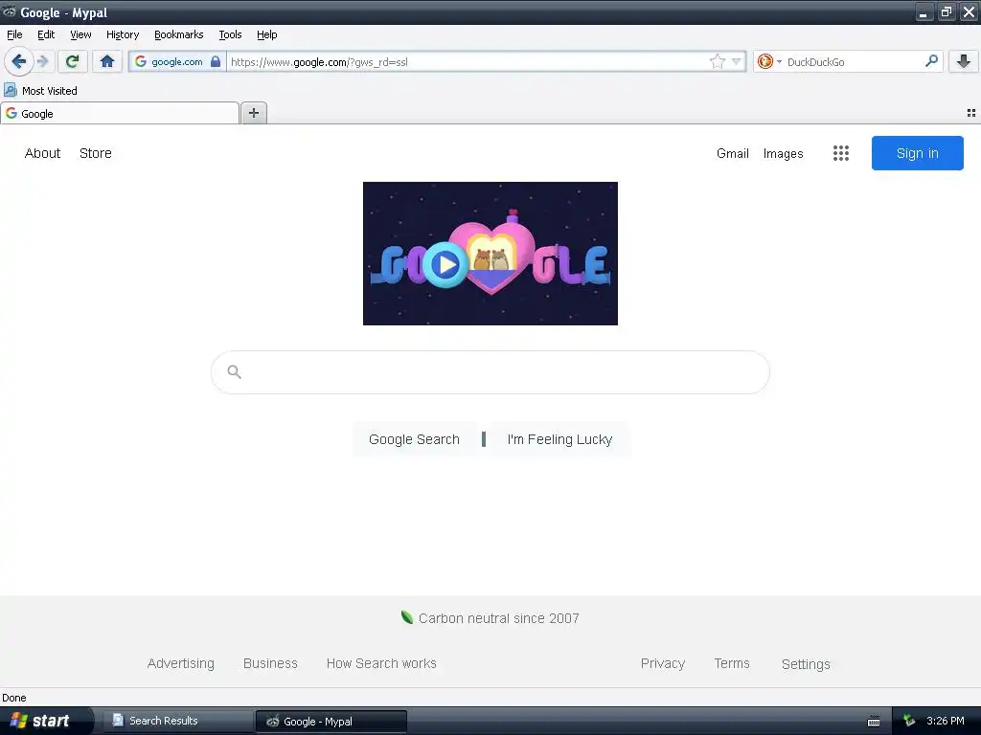Open the Home page icon
This screenshot has height=735, width=981.
[x=107, y=61]
